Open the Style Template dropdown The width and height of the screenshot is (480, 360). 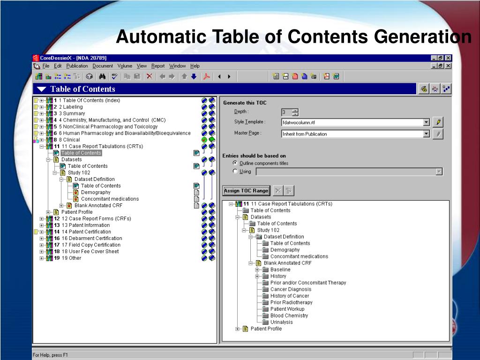[427, 122]
